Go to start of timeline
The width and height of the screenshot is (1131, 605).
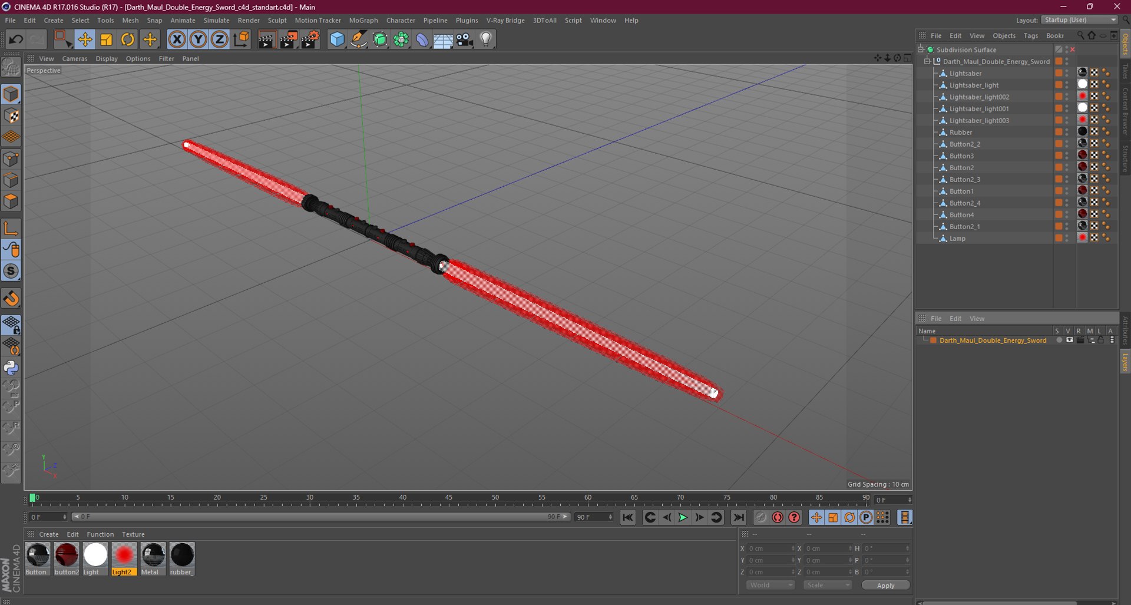click(628, 517)
